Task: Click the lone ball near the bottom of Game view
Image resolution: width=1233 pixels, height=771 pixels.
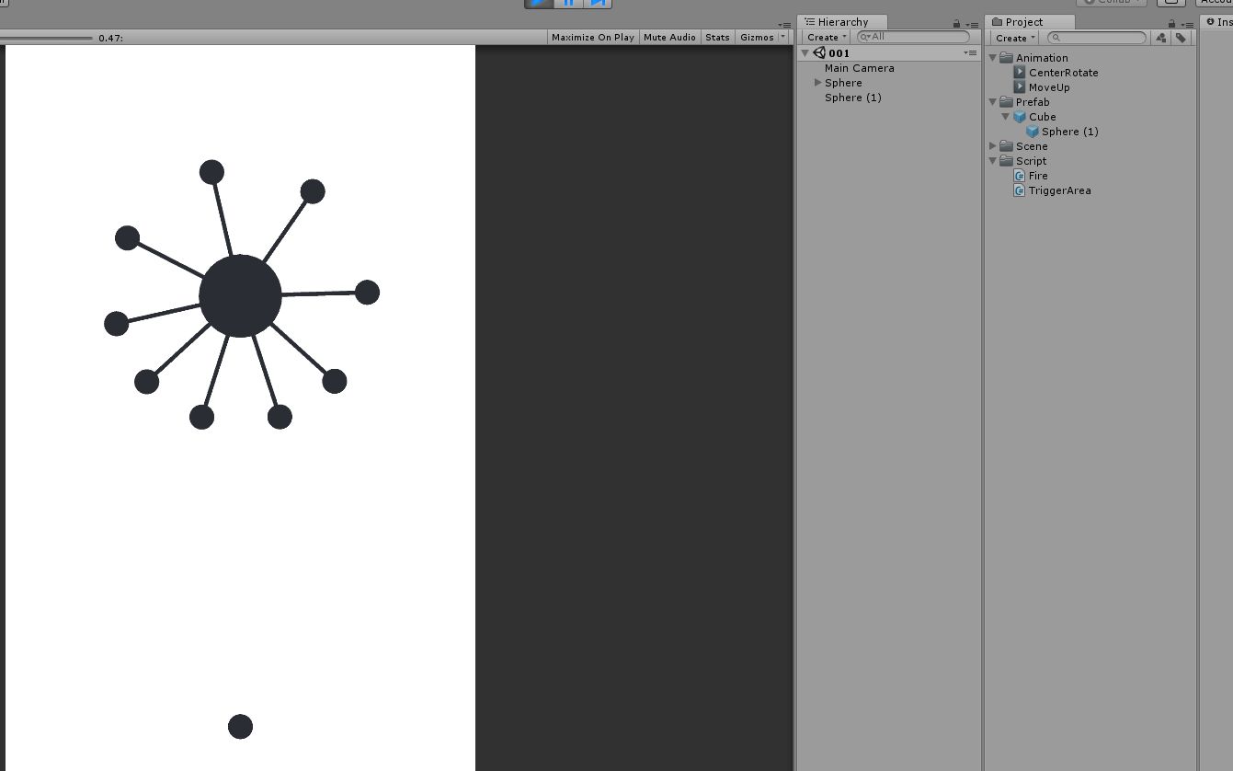Action: (x=240, y=727)
